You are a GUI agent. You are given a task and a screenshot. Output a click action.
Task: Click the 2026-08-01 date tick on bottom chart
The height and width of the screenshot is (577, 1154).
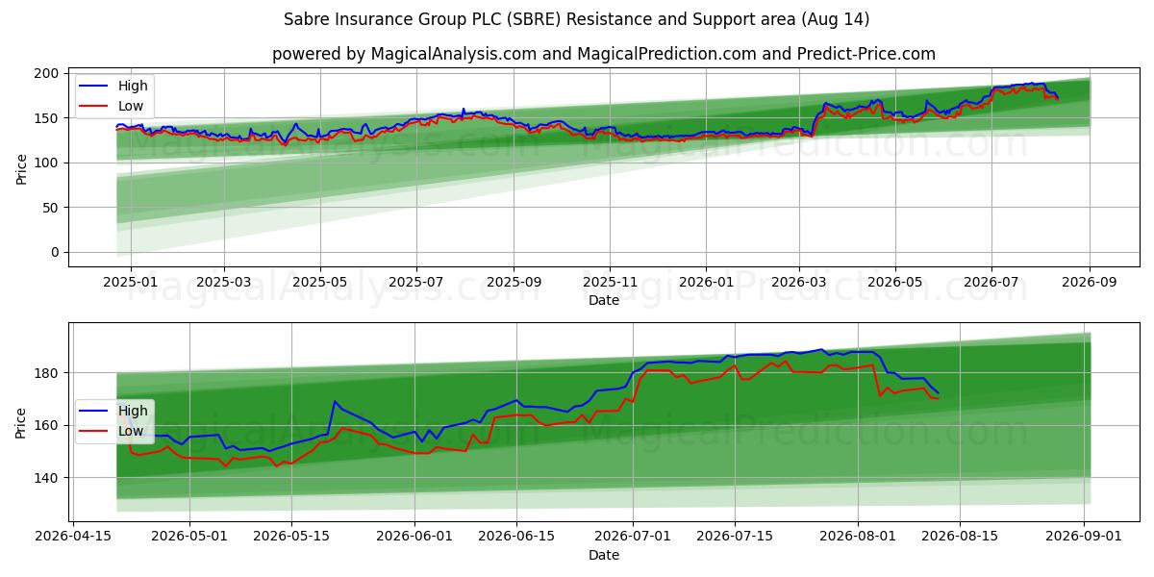(859, 538)
